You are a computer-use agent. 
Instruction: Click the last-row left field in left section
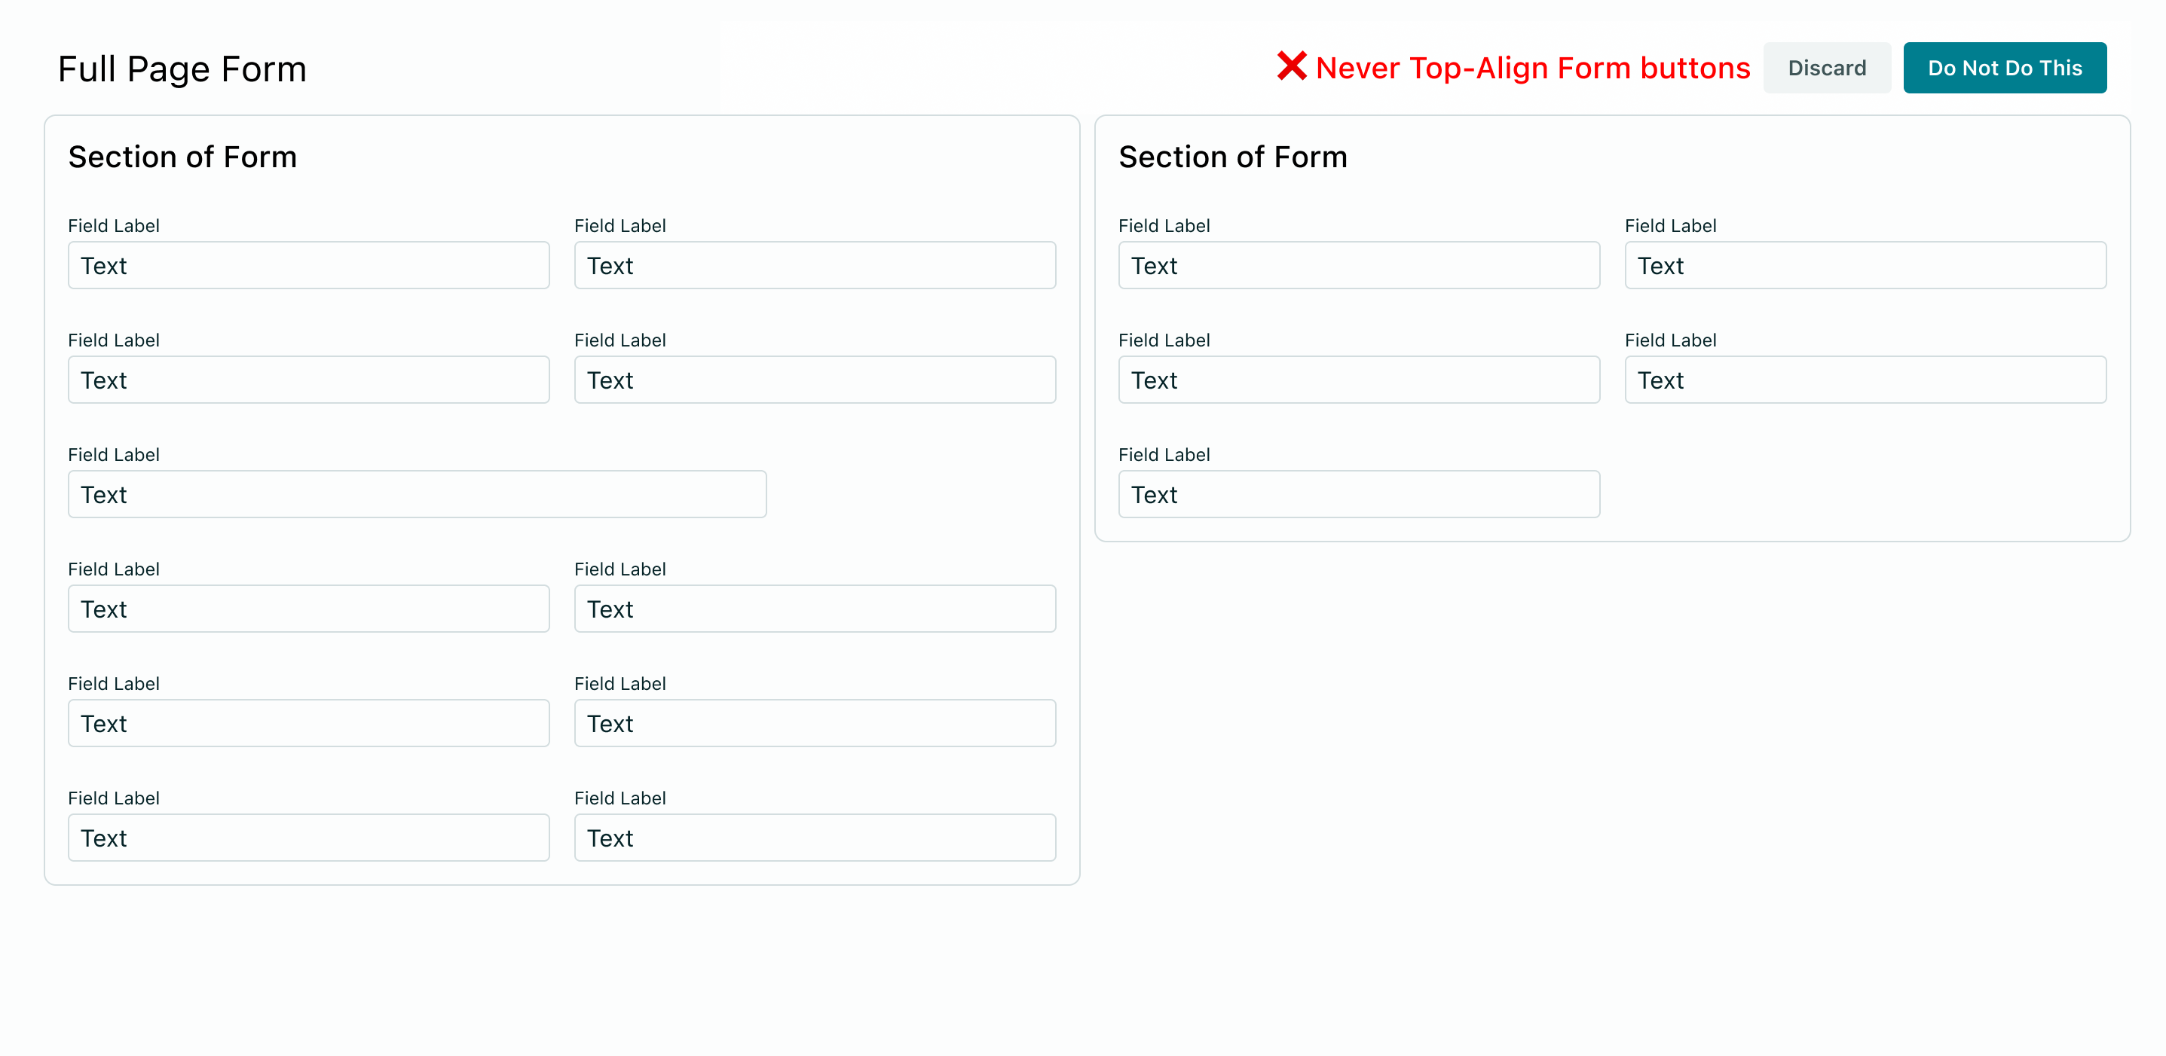(308, 837)
